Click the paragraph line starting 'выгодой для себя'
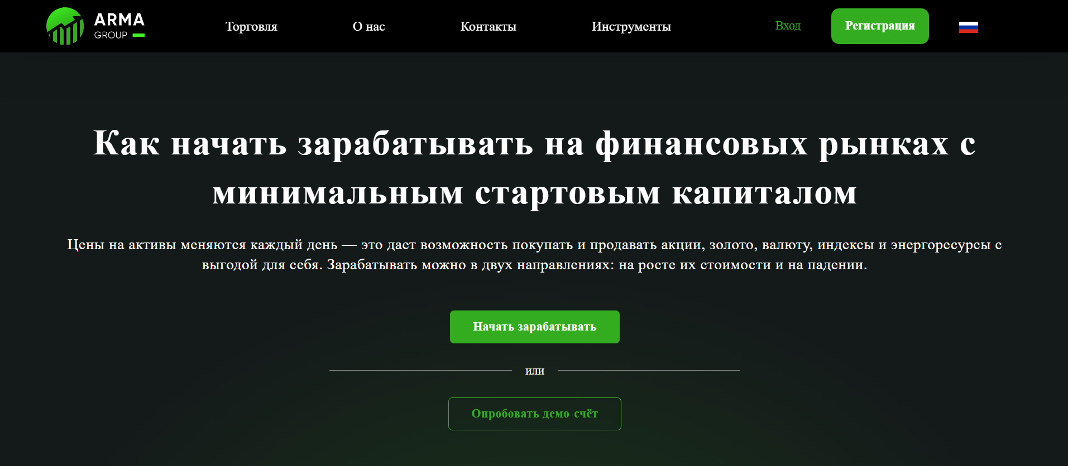Screen dimensions: 1068x466 click(x=534, y=265)
